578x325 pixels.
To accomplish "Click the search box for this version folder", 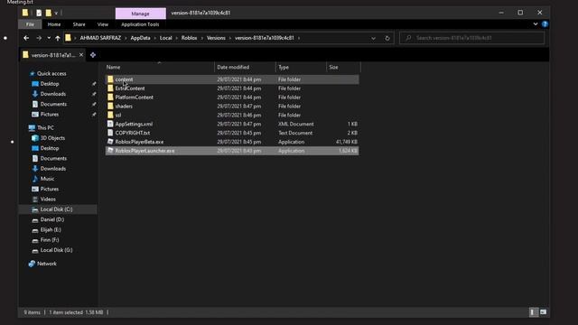I will (471, 38).
